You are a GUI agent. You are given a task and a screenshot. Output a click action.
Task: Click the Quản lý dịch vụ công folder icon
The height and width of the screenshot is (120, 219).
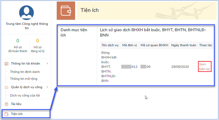(7, 87)
